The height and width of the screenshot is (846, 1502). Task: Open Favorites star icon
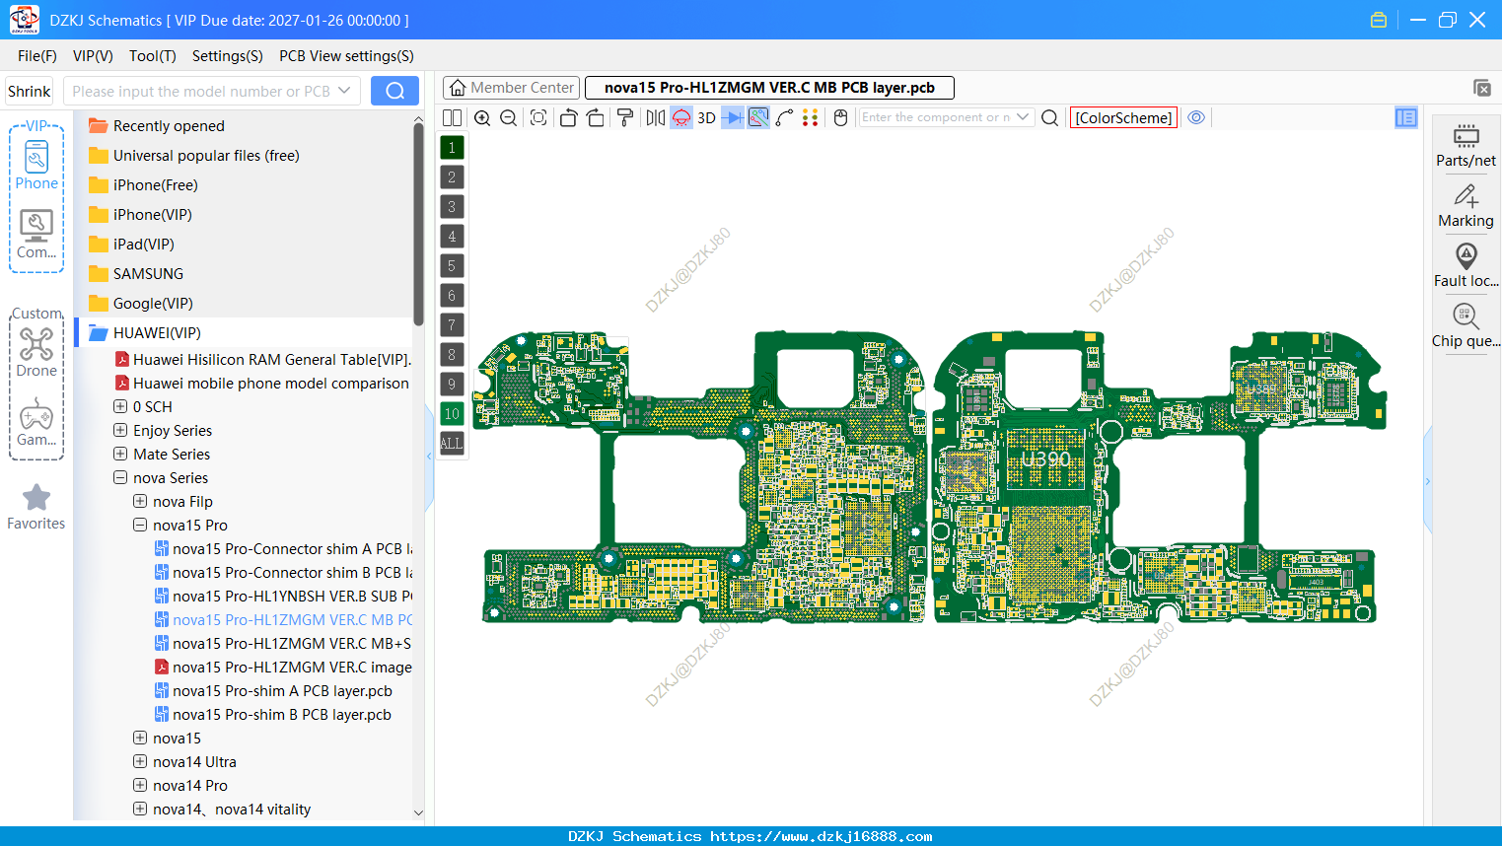36,507
